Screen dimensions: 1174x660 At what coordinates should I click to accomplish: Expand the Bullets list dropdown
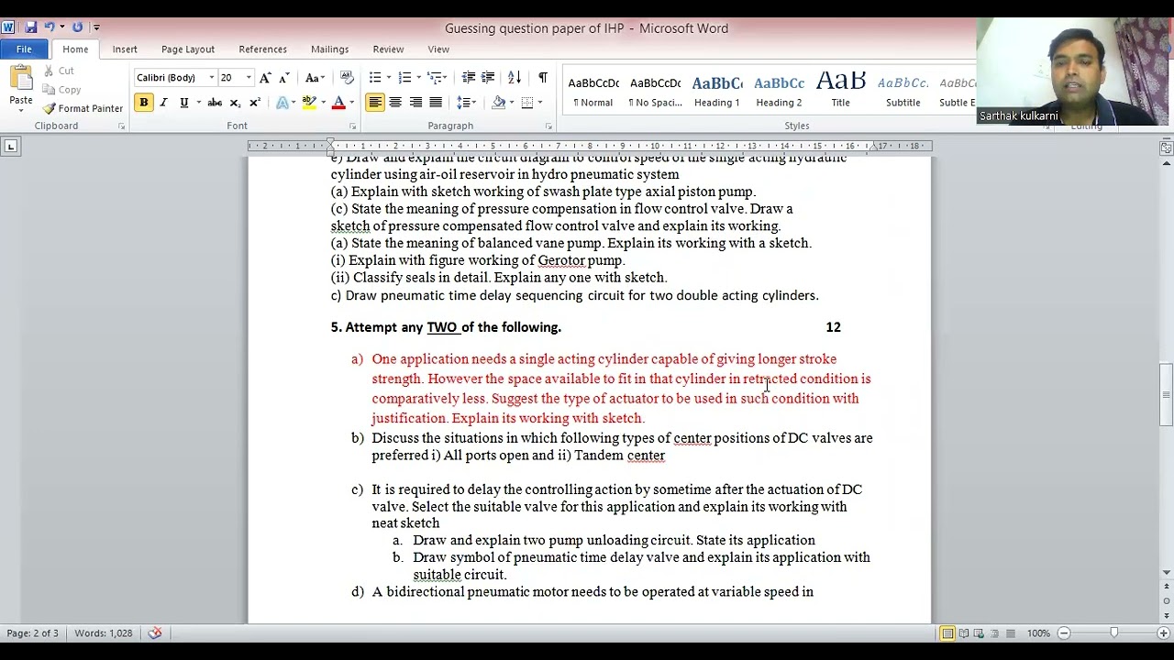click(x=389, y=78)
